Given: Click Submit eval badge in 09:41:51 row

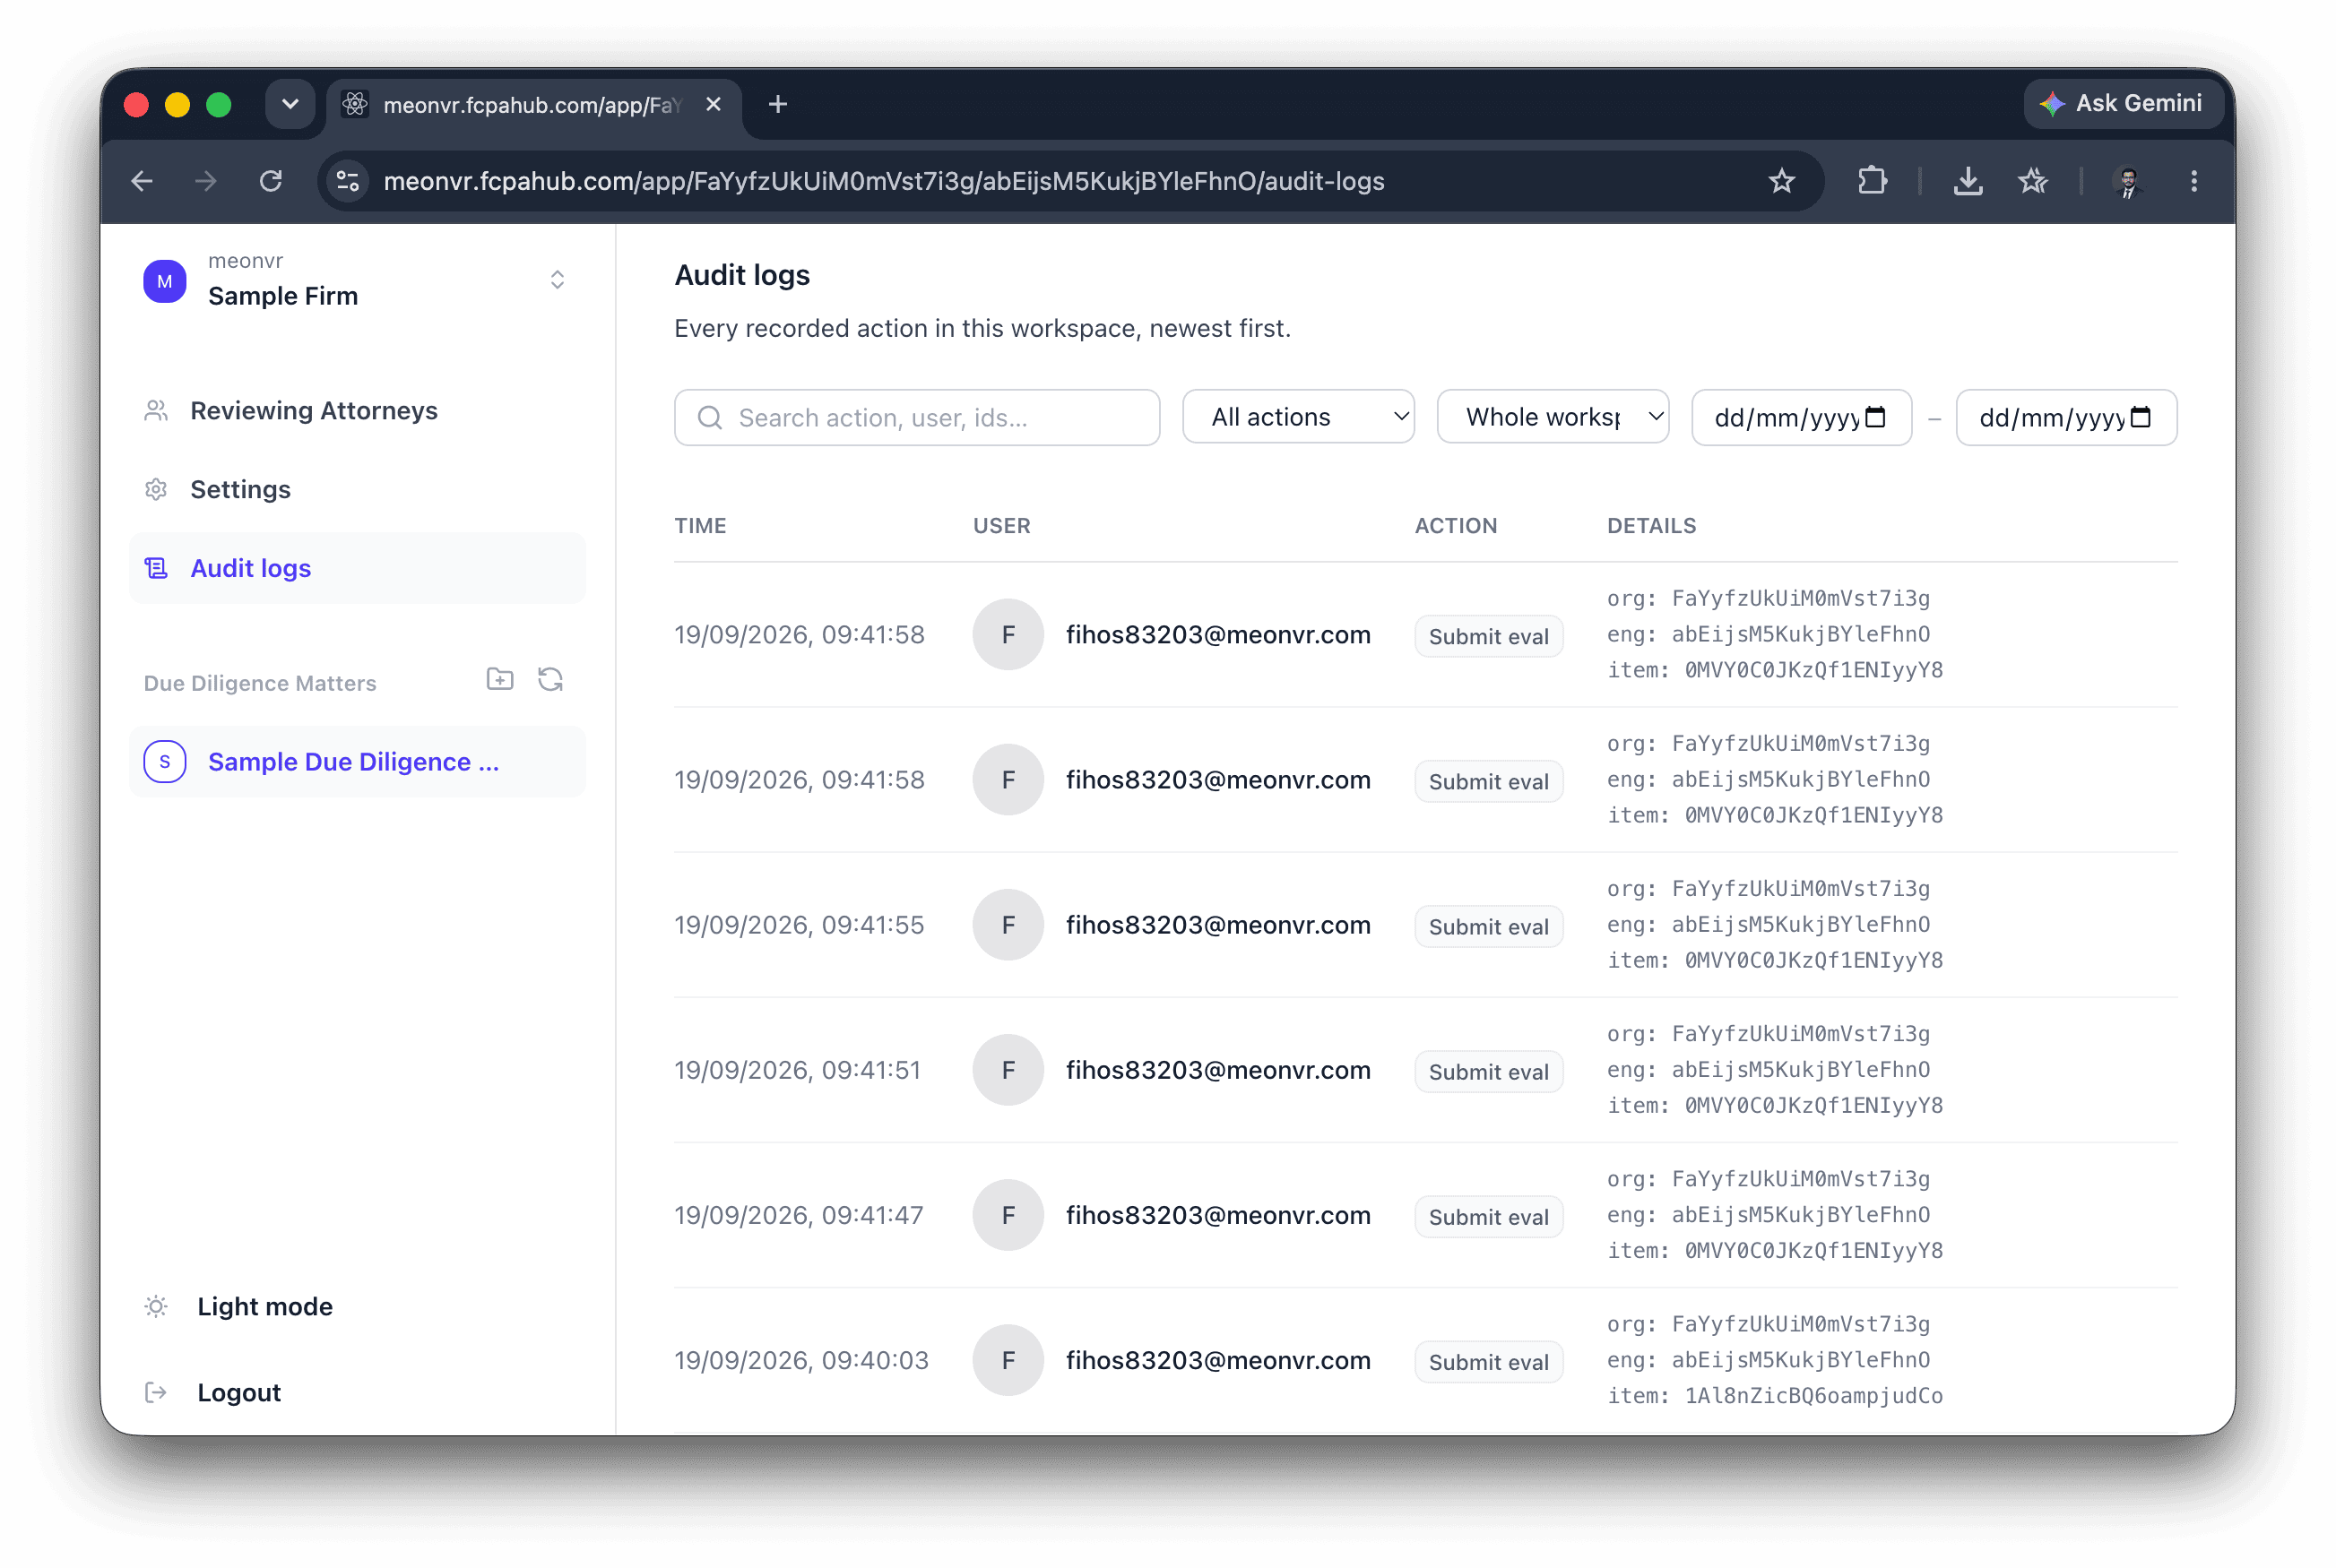Looking at the screenshot, I should coord(1489,1072).
